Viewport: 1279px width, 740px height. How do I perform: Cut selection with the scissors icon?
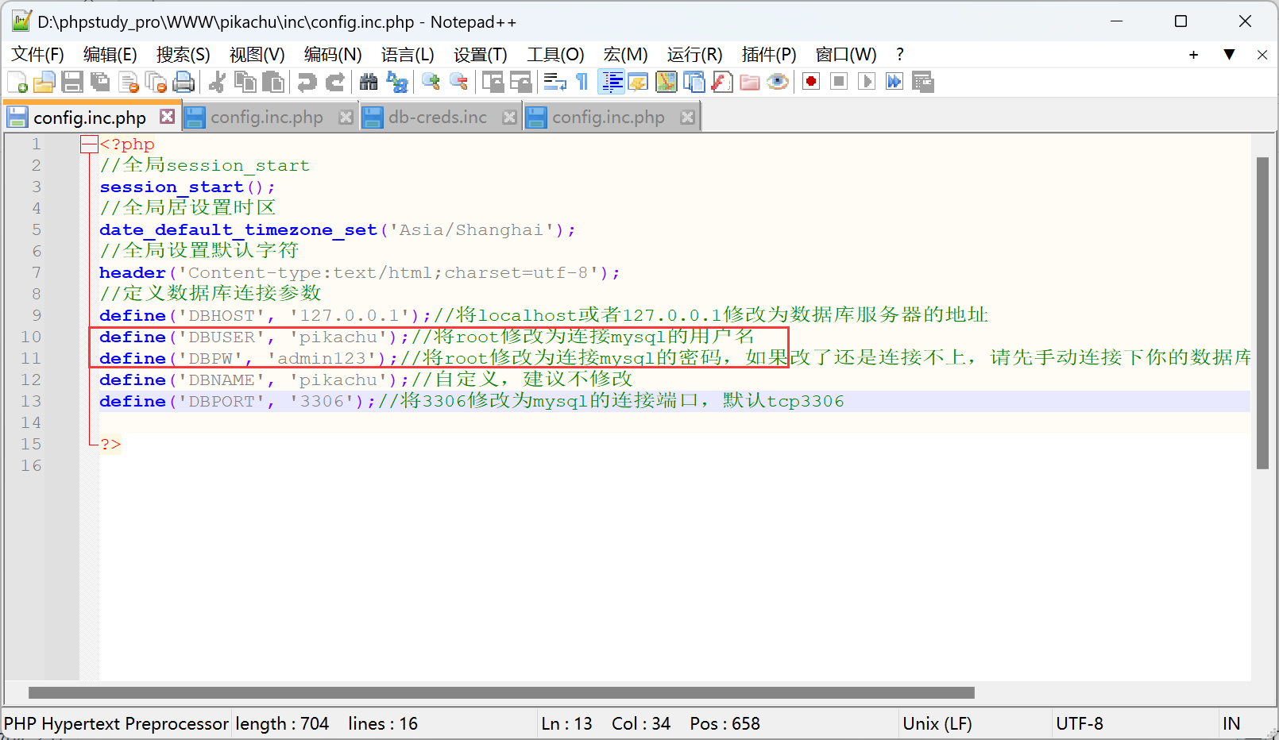pos(217,82)
